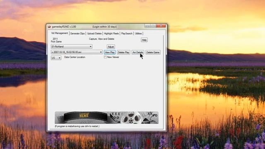Click Delete Play button
265x149 pixels.
[123, 53]
